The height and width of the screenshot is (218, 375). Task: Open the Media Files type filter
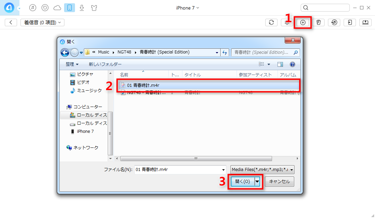[x=262, y=170]
